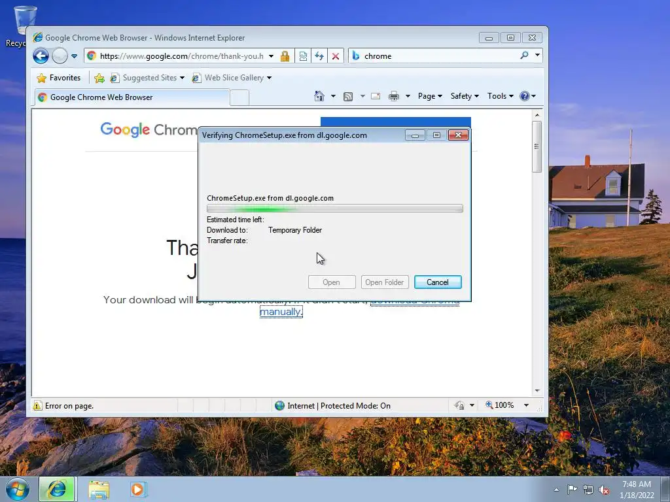Click Internet Protected Mode status globe
The height and width of the screenshot is (502, 670).
pyautogui.click(x=279, y=405)
